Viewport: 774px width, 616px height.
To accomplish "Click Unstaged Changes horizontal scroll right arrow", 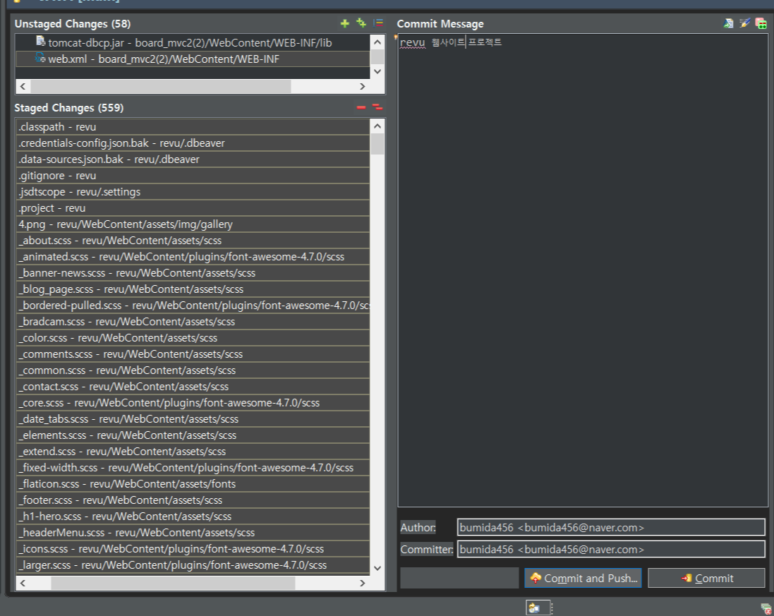I will [363, 86].
